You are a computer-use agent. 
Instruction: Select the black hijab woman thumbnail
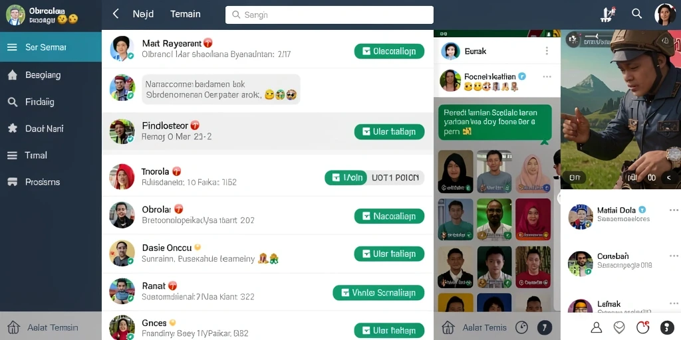click(456, 172)
